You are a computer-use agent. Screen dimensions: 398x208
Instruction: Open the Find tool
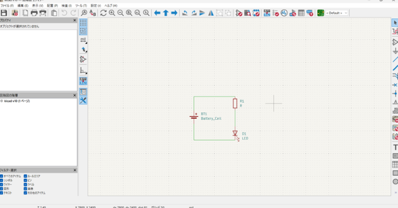click(x=84, y=13)
